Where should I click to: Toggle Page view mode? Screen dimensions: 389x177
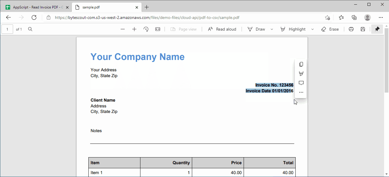coord(184,29)
